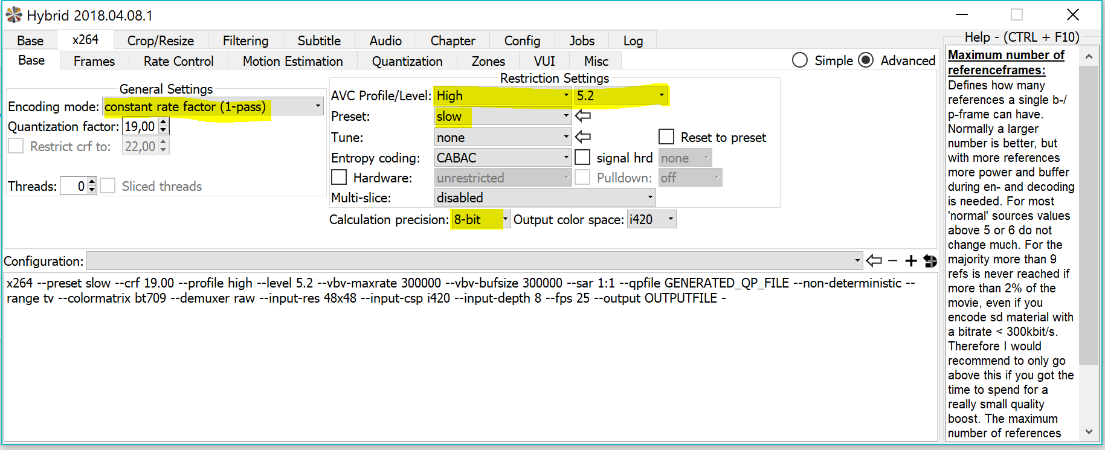Viewport: 1105px width, 450px height.
Task: Click the Help - (CTRL + F10) title
Action: click(1022, 37)
